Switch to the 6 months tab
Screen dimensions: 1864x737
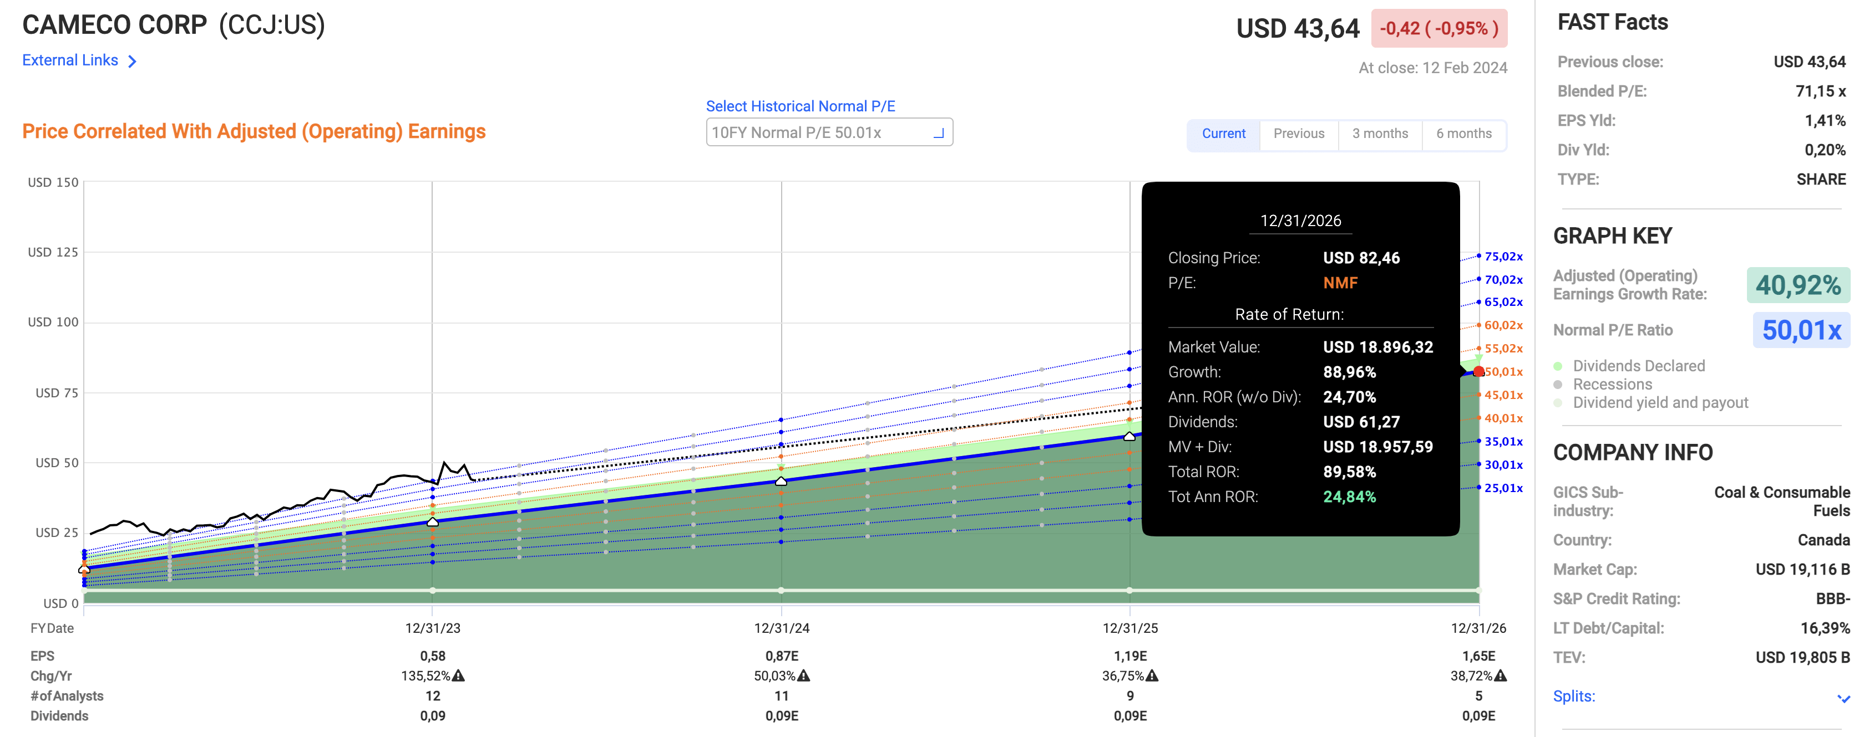[x=1464, y=134]
